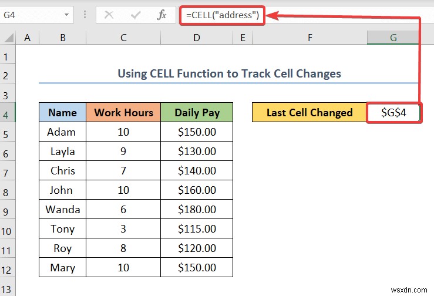Select the 'Adam' name cell
This screenshot has height=296, width=434.
point(63,132)
